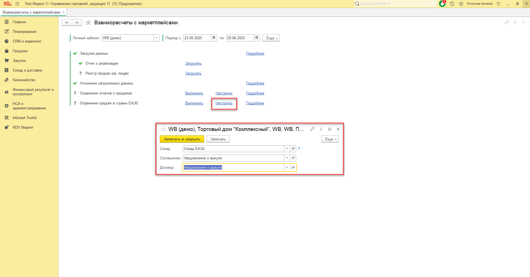The width and height of the screenshot is (530, 277).
Task: Expand the Соглашение dropdown list
Action: tap(287, 158)
